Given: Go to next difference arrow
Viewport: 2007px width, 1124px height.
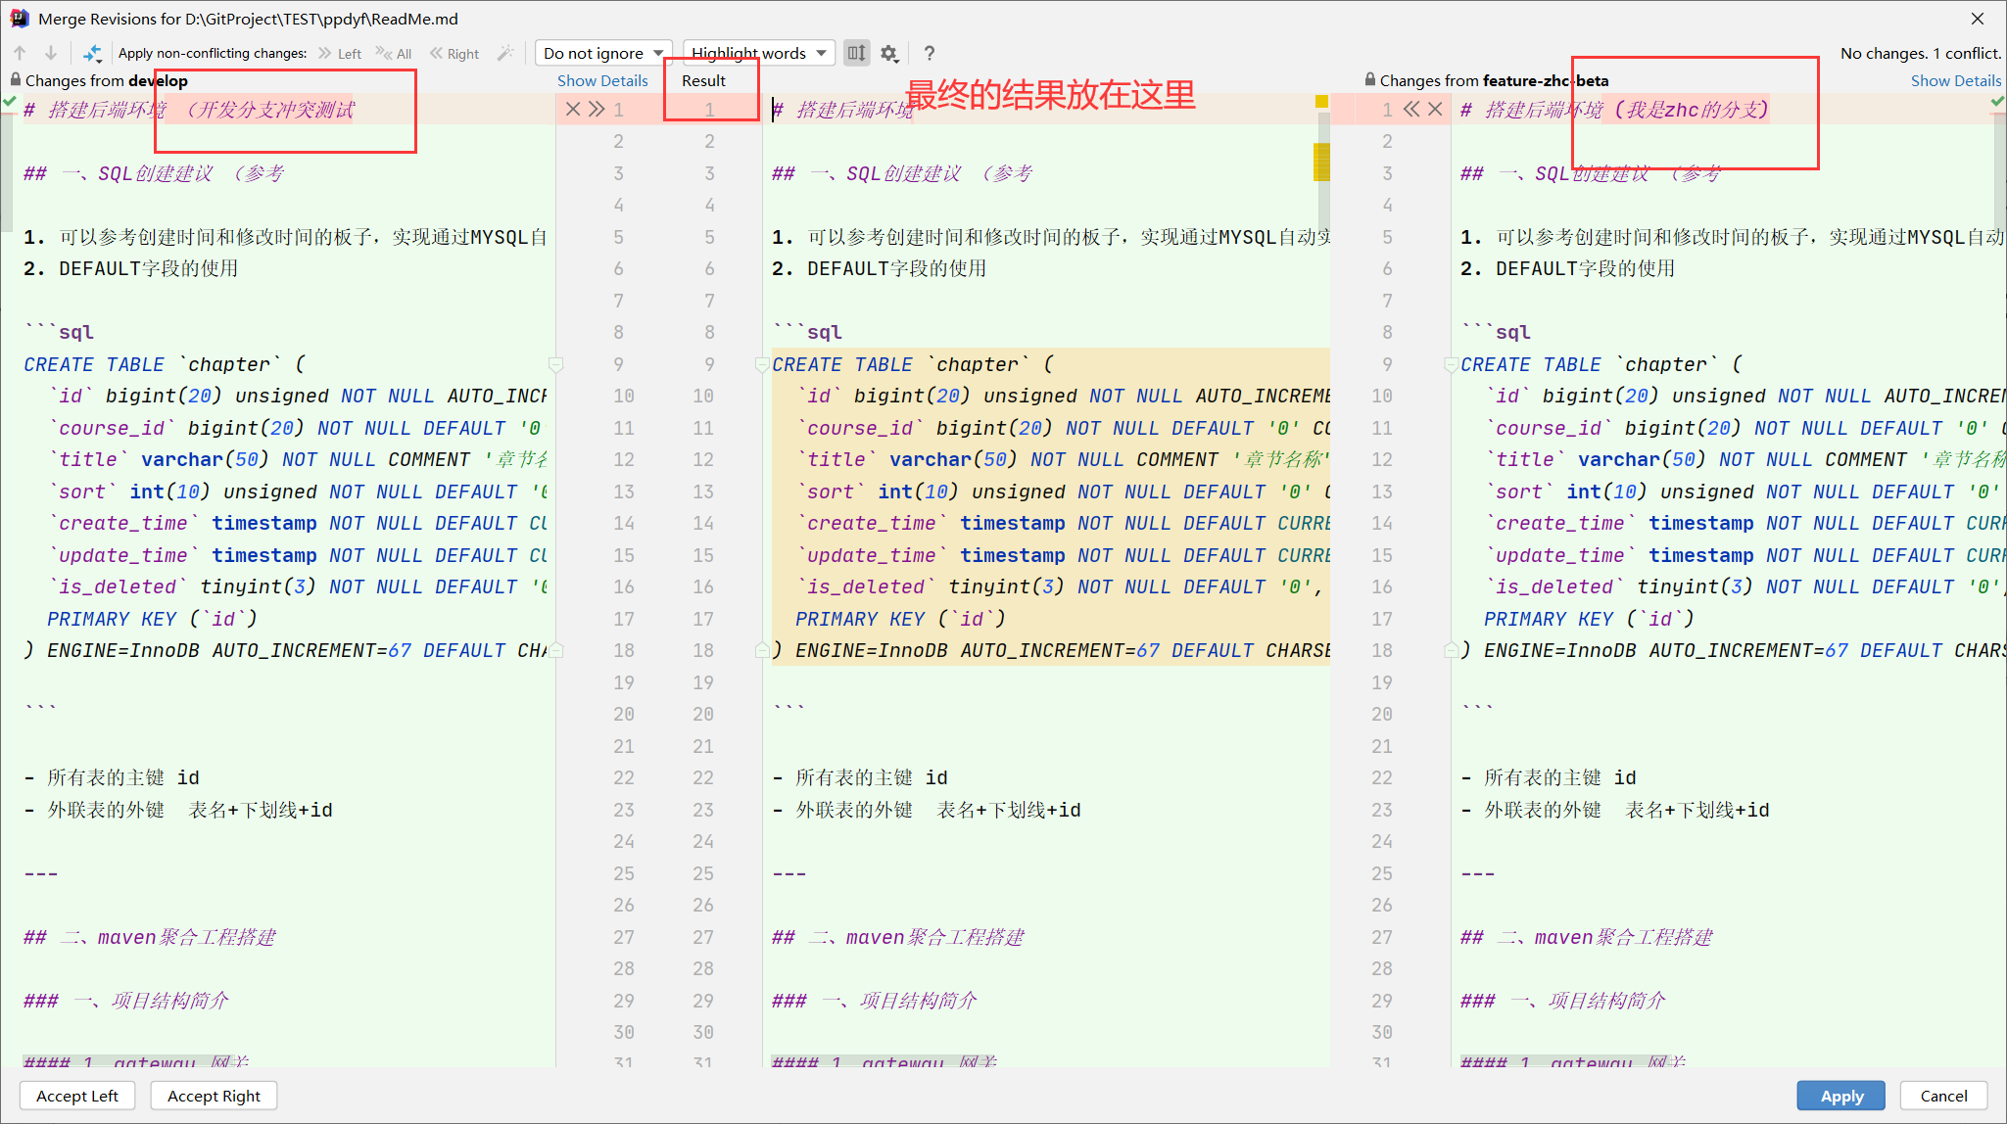Looking at the screenshot, I should pos(51,53).
